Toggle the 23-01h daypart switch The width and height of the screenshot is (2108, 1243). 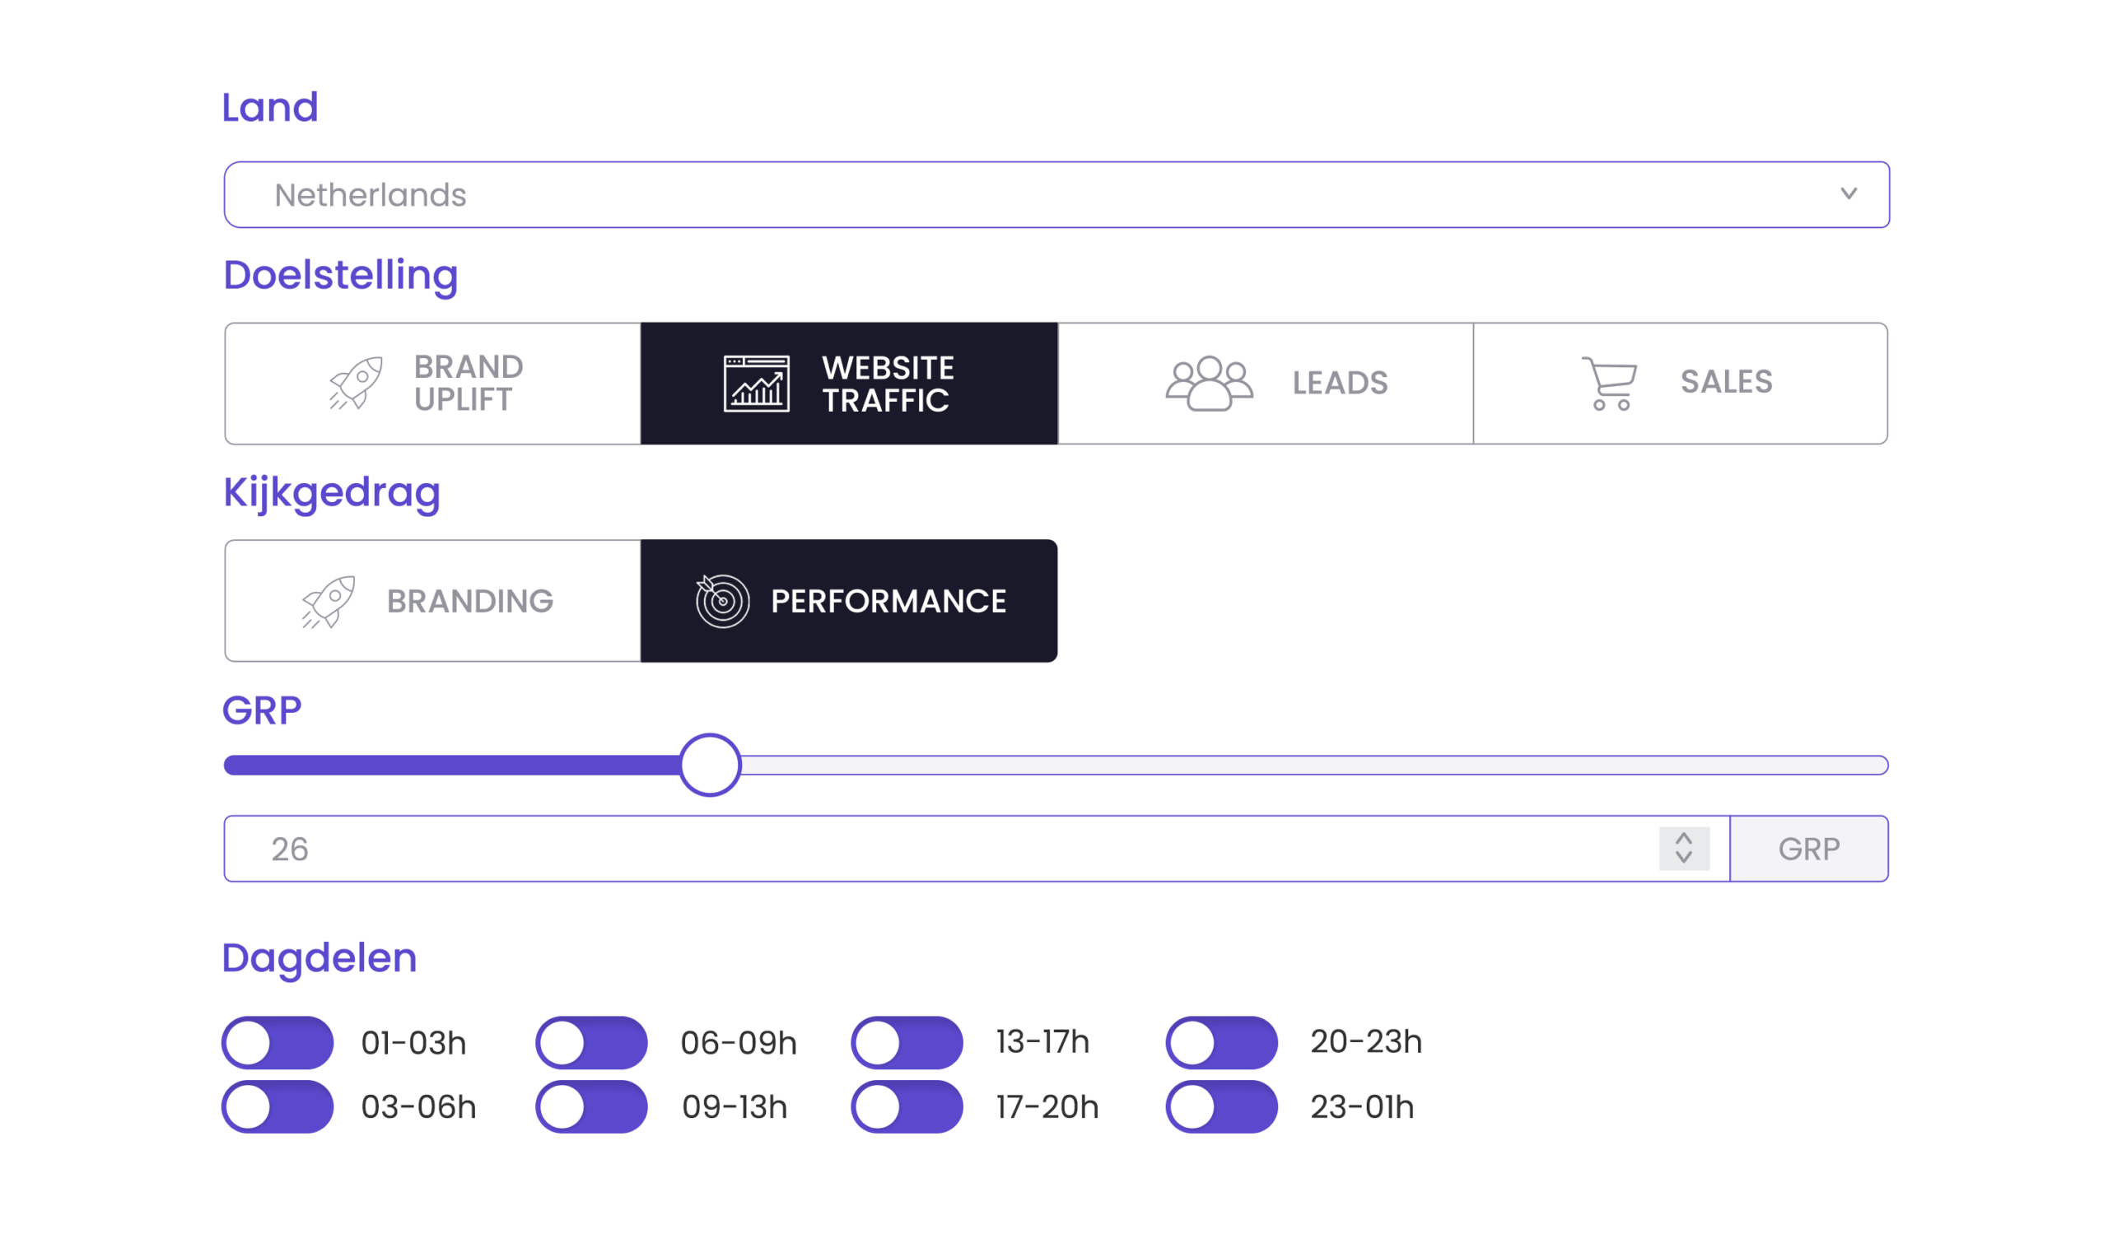click(x=1220, y=1106)
